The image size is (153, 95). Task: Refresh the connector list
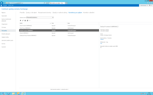click(28, 21)
